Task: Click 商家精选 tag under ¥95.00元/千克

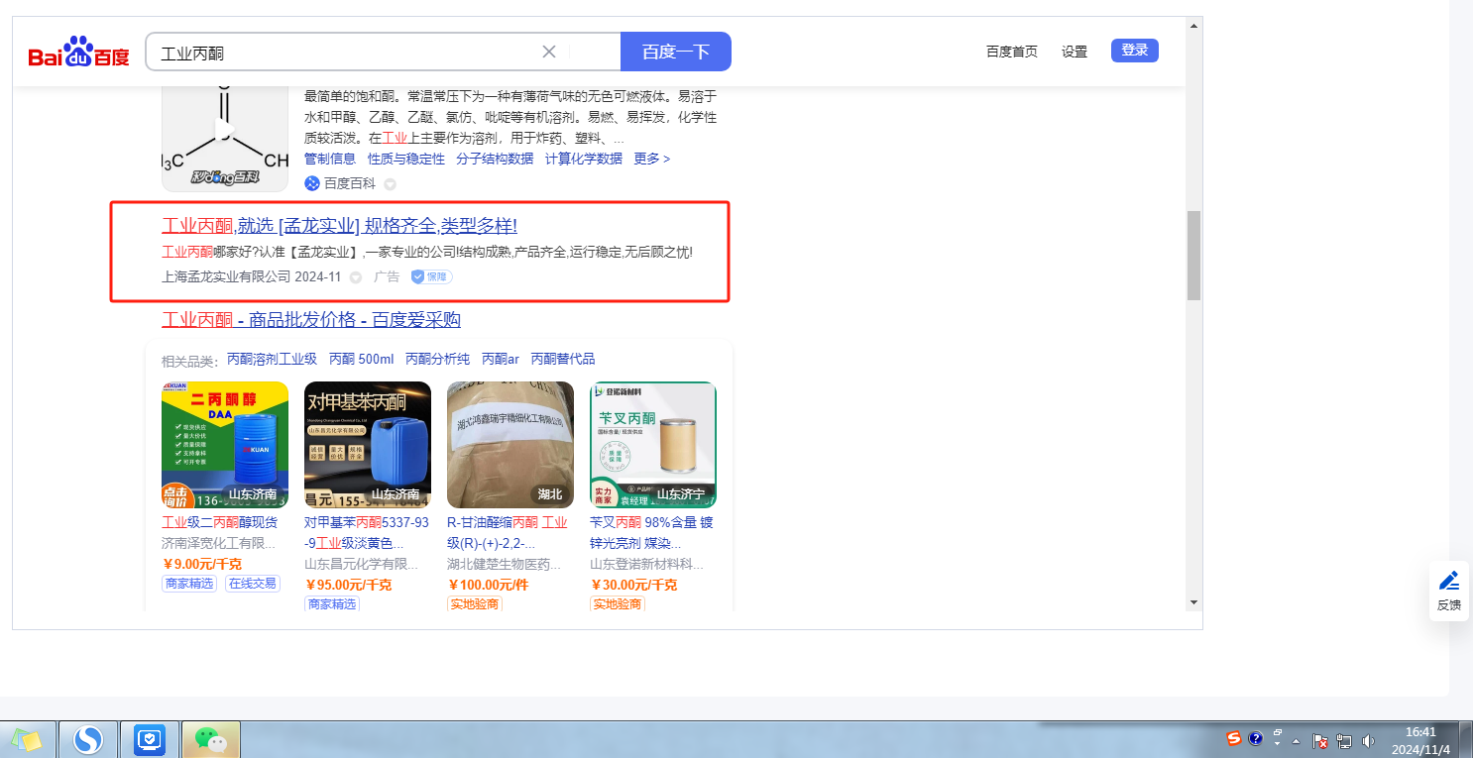Action: 332,604
